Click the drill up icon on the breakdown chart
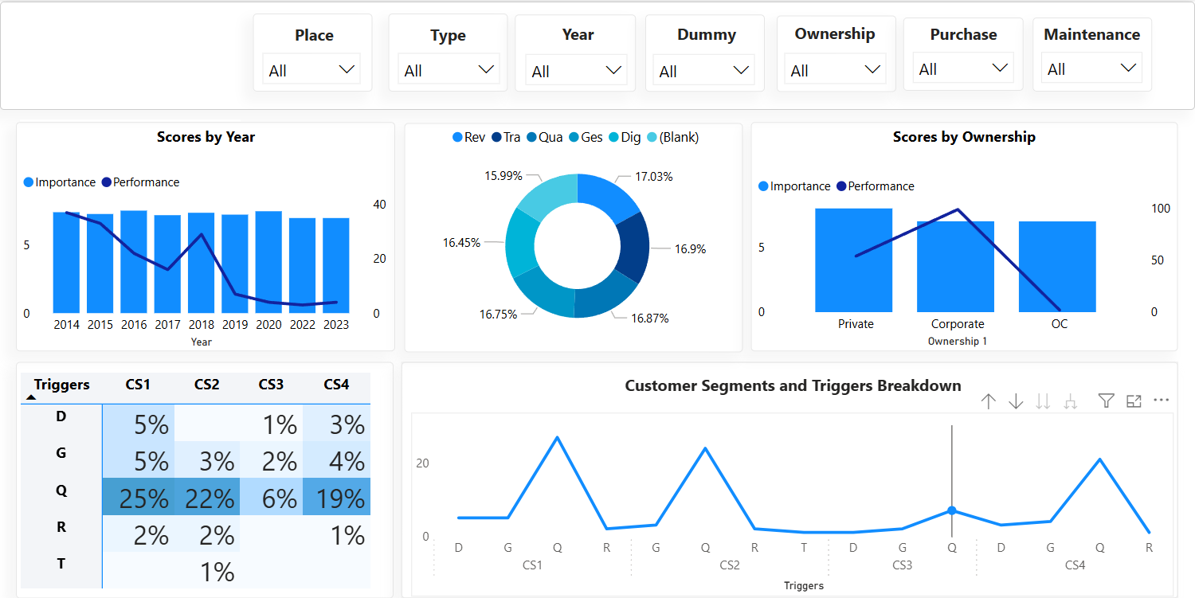 (x=988, y=401)
